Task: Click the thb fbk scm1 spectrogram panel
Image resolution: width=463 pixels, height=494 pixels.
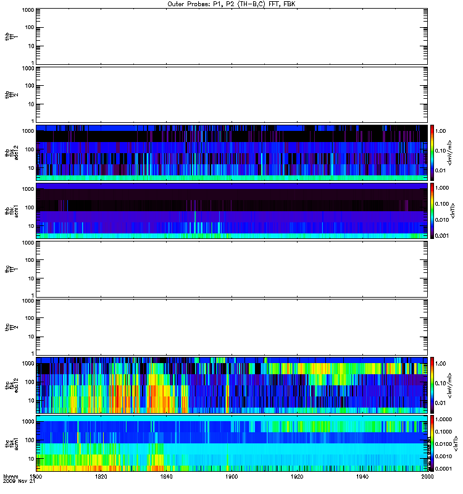Action: pos(231,211)
